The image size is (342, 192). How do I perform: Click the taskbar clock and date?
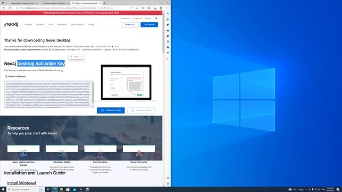(x=330, y=189)
